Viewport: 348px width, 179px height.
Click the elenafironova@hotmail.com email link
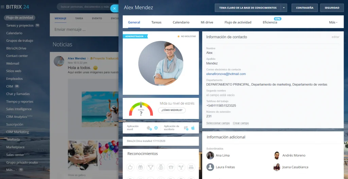tap(226, 74)
